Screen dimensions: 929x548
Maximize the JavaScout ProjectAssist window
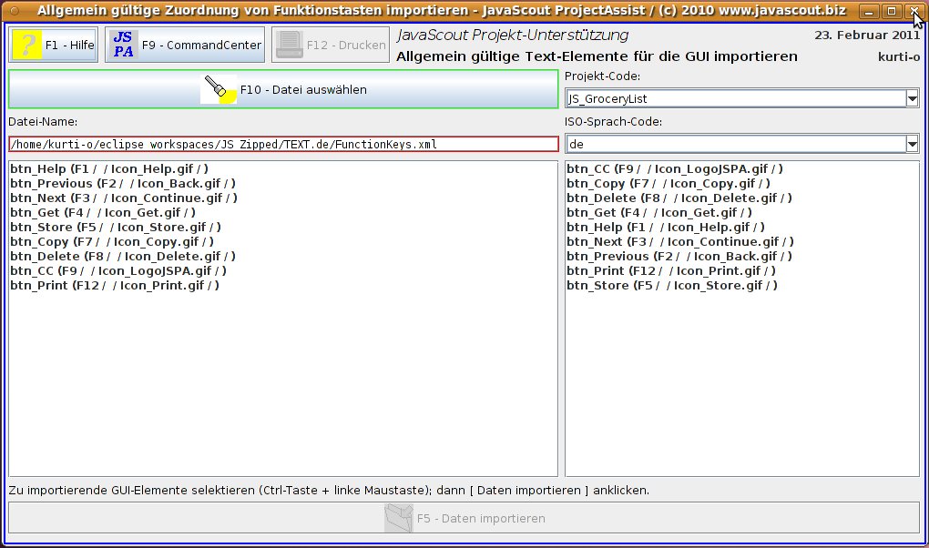tap(892, 11)
